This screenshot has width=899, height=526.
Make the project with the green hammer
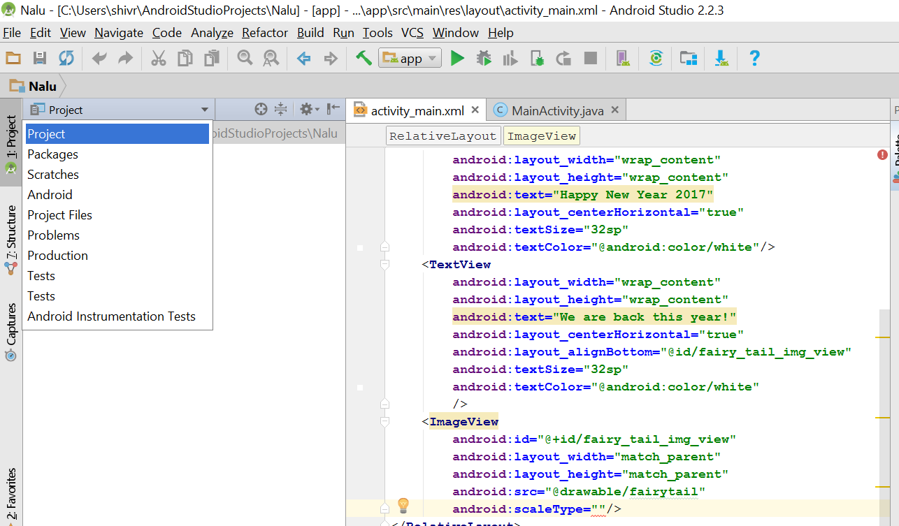coord(363,58)
